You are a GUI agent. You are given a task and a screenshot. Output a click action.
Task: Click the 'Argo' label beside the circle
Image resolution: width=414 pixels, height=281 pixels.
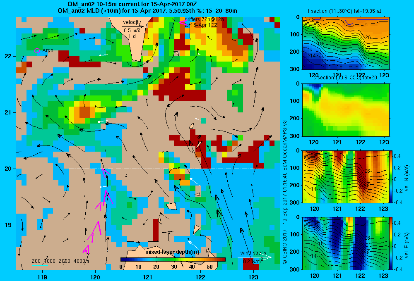48,50
